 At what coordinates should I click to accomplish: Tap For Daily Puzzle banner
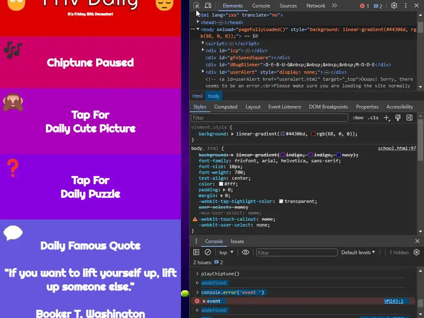point(90,187)
